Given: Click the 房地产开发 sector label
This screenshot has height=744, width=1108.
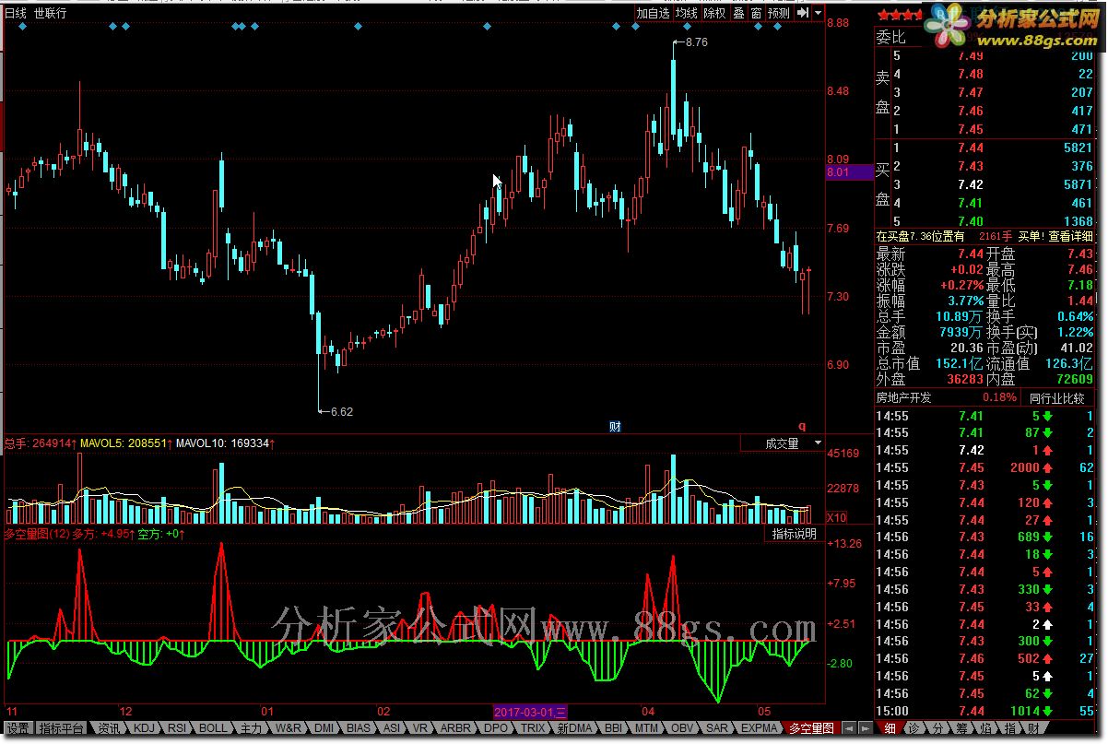Looking at the screenshot, I should click(x=904, y=397).
